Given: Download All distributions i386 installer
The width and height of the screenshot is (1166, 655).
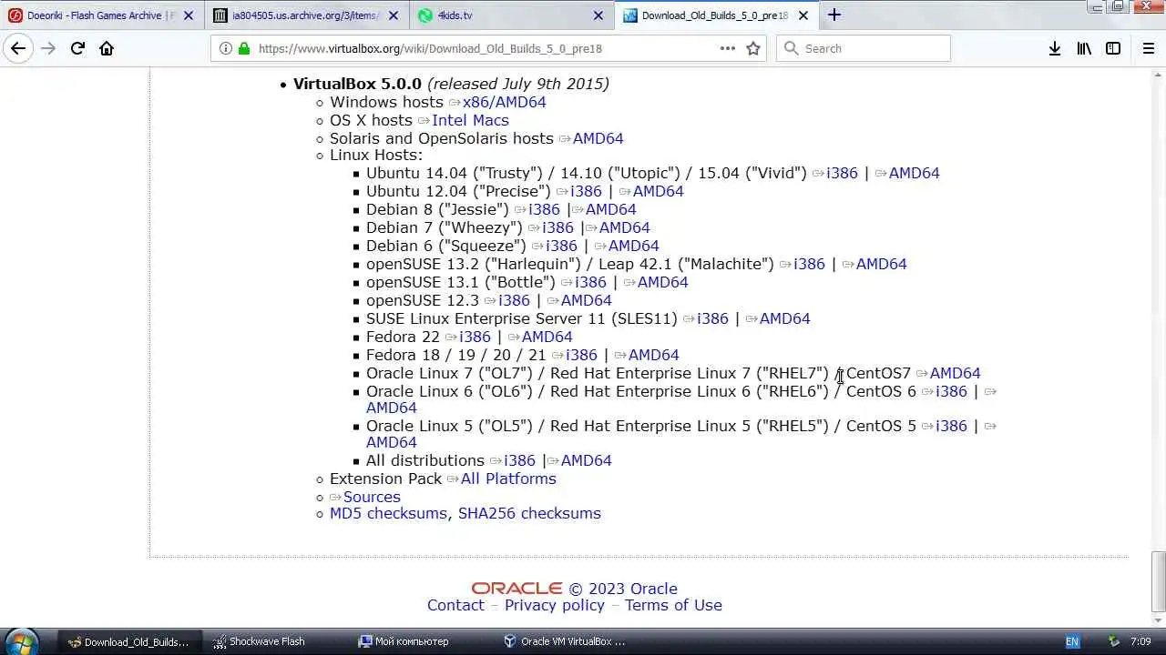Looking at the screenshot, I should coord(519,460).
